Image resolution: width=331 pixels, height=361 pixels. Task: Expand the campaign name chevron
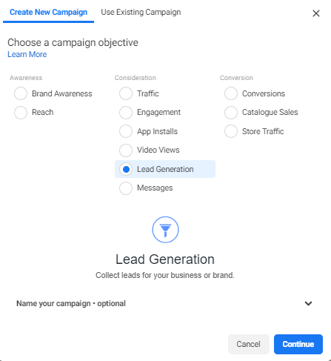308,303
